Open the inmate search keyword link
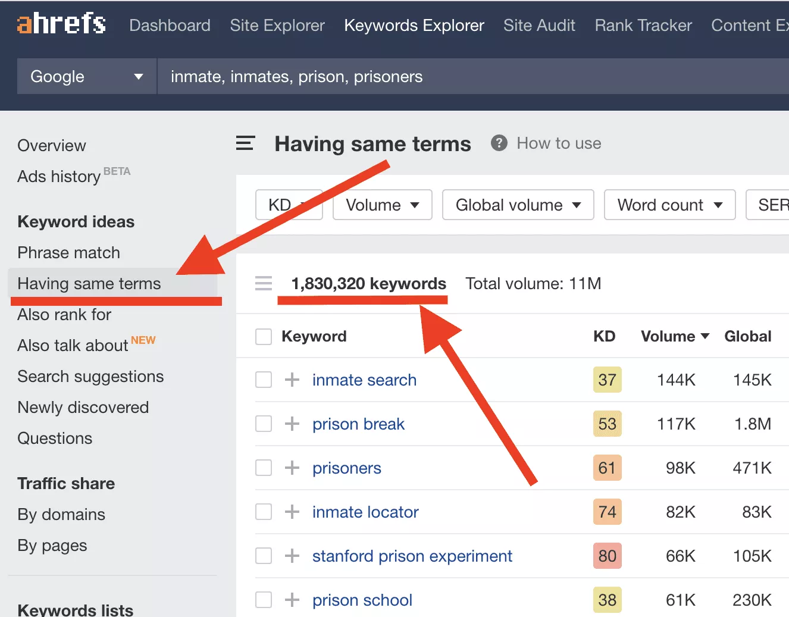The width and height of the screenshot is (789, 617). 364,380
